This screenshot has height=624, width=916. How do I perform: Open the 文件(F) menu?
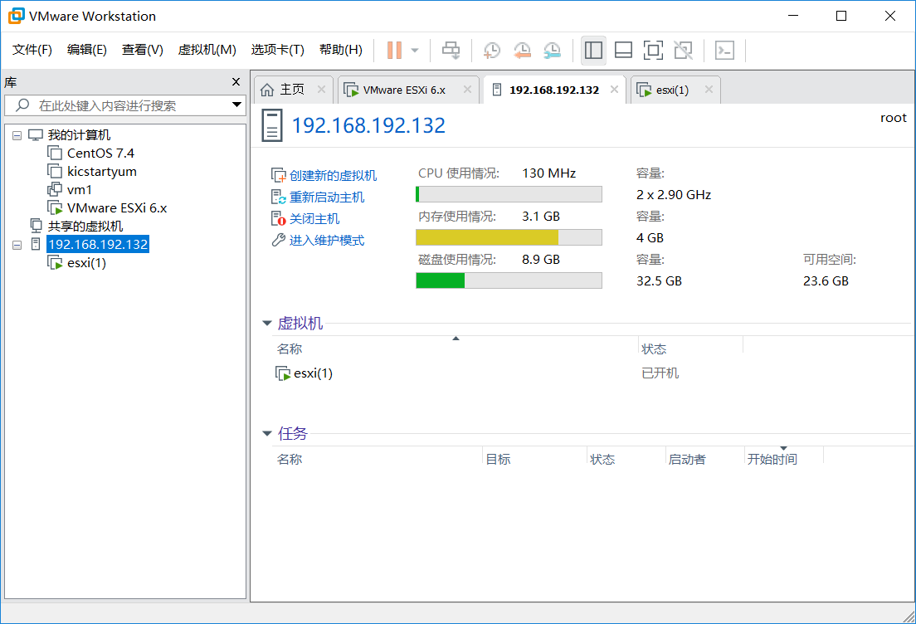click(32, 50)
